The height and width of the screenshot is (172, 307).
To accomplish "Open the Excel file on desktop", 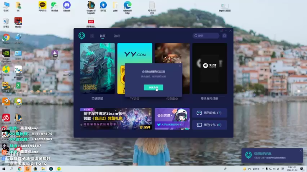I will 18,87.
